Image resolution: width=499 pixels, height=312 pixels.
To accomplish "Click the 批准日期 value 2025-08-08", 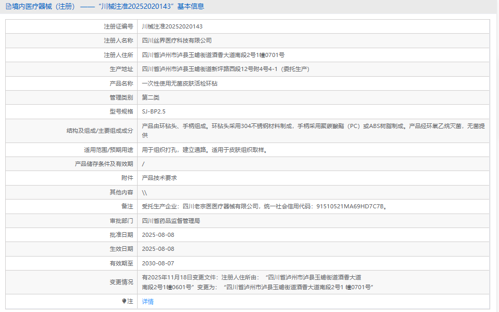I will [x=158, y=235].
